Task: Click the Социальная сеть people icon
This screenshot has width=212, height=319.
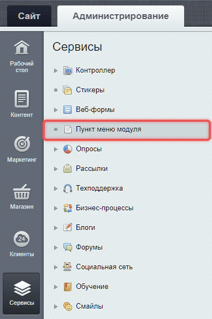Action: 68,267
